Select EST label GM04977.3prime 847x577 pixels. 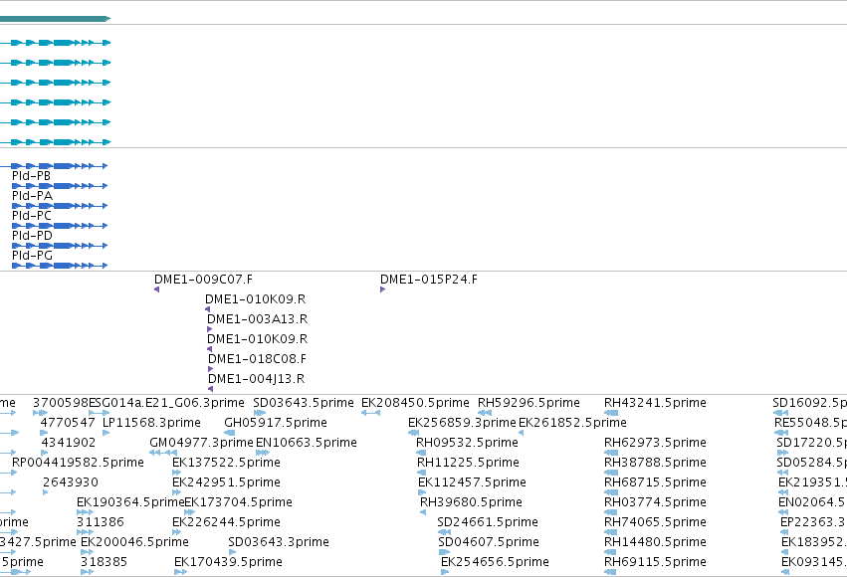click(x=201, y=443)
